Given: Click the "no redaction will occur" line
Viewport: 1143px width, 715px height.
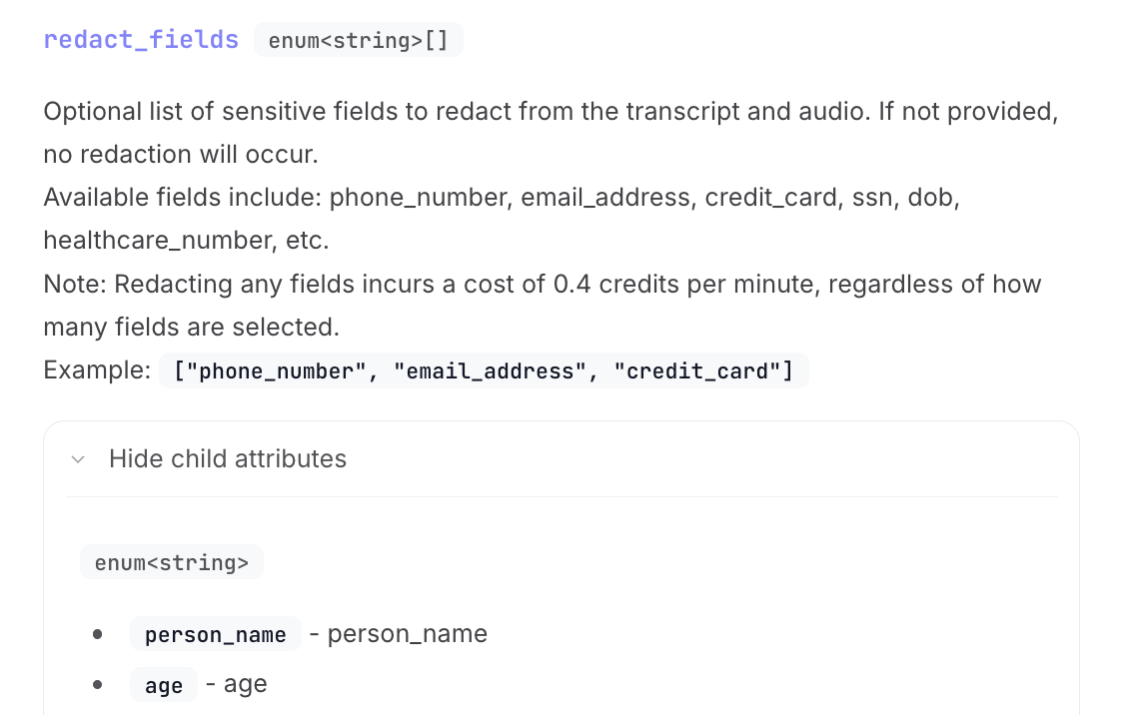Looking at the screenshot, I should click(180, 155).
